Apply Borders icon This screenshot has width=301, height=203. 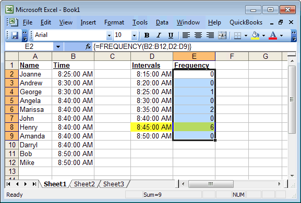[237, 35]
